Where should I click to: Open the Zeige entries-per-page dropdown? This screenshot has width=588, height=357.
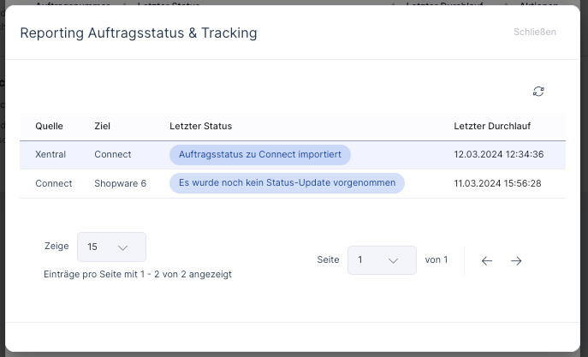pyautogui.click(x=111, y=247)
